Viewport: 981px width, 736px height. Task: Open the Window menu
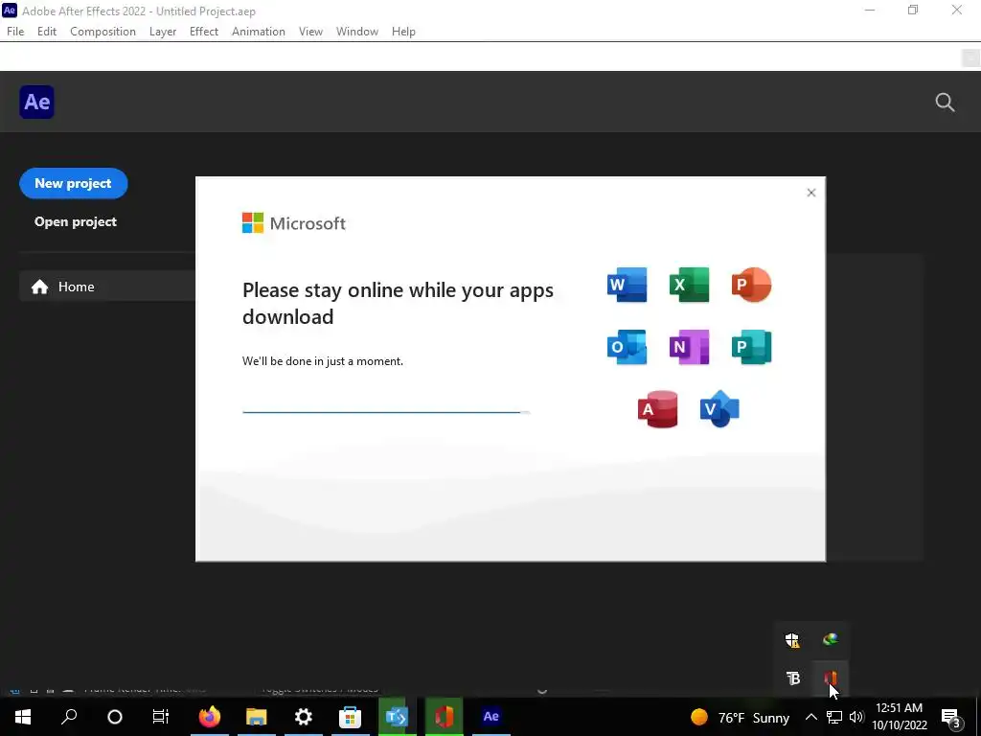click(357, 32)
